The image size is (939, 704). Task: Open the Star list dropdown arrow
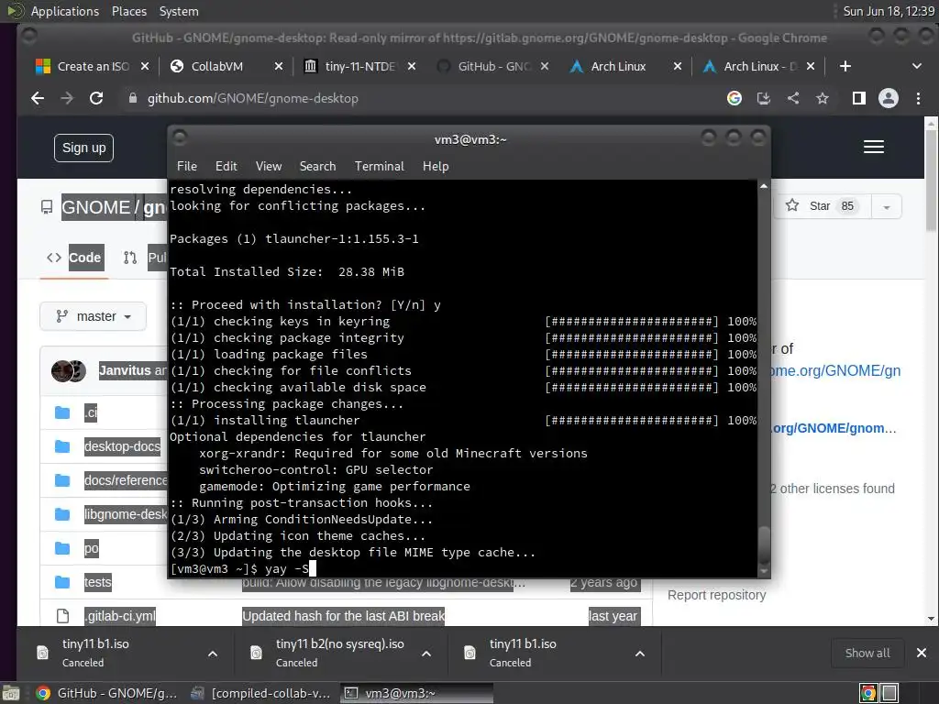click(x=887, y=207)
